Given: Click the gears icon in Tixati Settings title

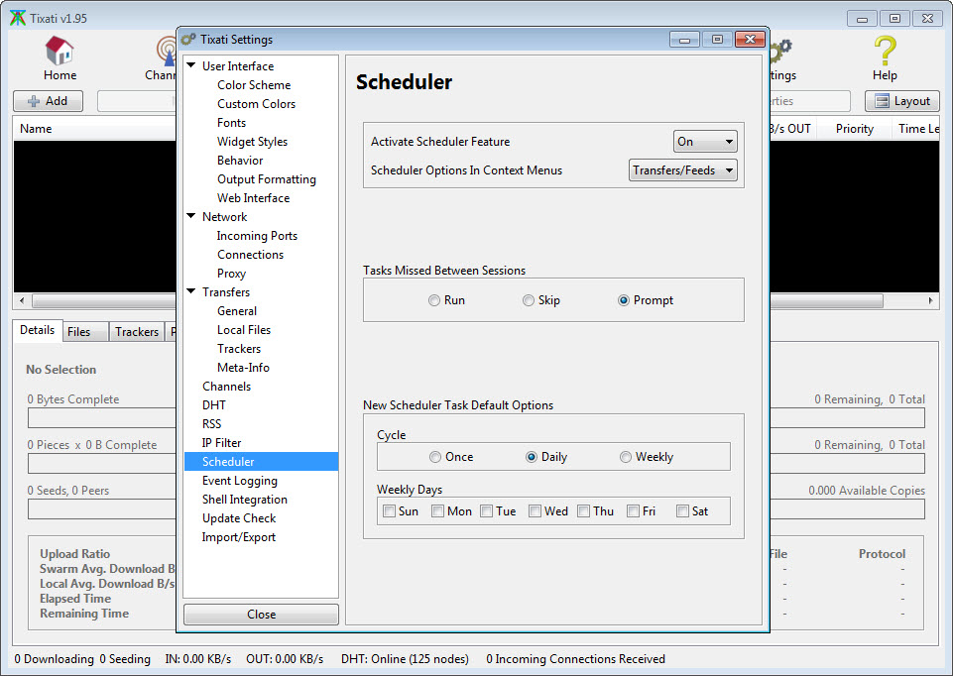Looking at the screenshot, I should tap(188, 40).
